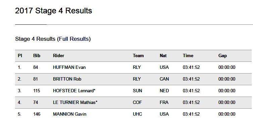Click the 2017 Stage 4 Results heading
This screenshot has width=253, height=125.
[x=53, y=11]
